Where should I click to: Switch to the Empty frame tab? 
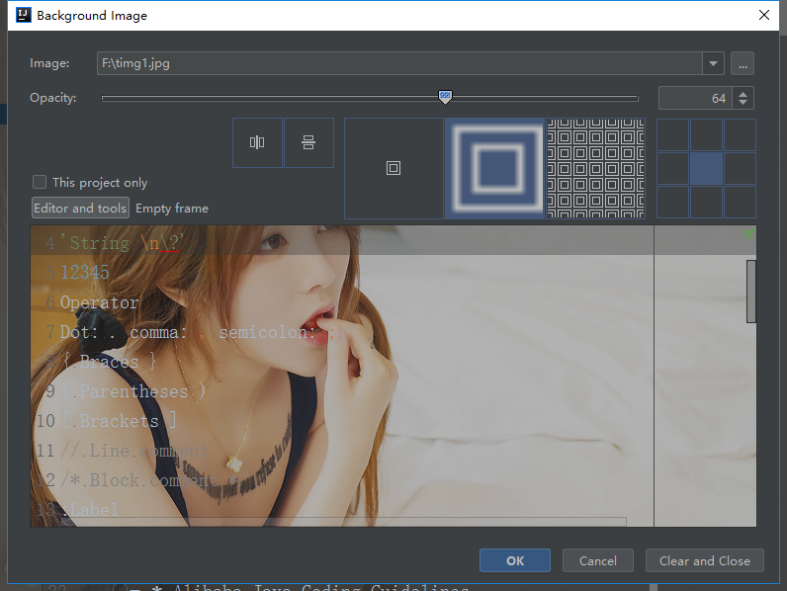point(172,209)
